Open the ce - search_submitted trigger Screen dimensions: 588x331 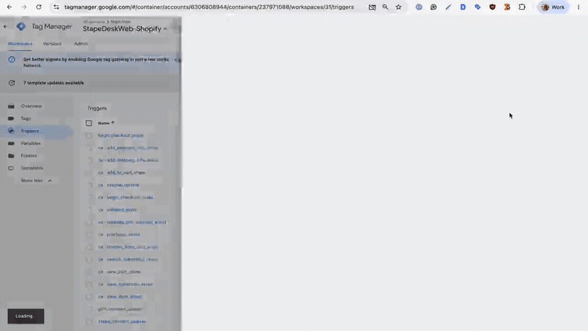pyautogui.click(x=128, y=259)
